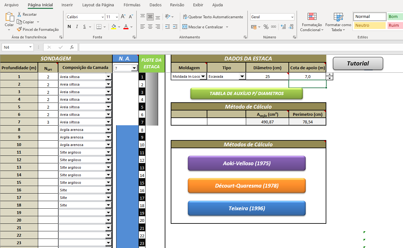Increase indent icon
Image resolution: width=403 pixels, height=248 pixels.
coord(175,27)
